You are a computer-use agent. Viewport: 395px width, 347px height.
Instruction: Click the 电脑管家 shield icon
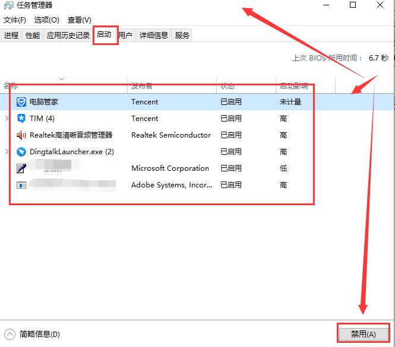[x=21, y=102]
